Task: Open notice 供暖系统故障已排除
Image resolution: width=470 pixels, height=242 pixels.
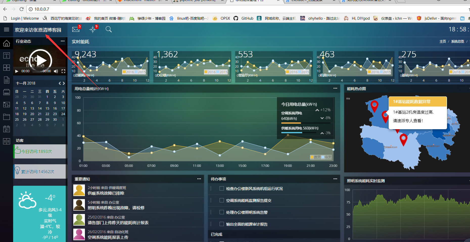Action: tap(106, 193)
